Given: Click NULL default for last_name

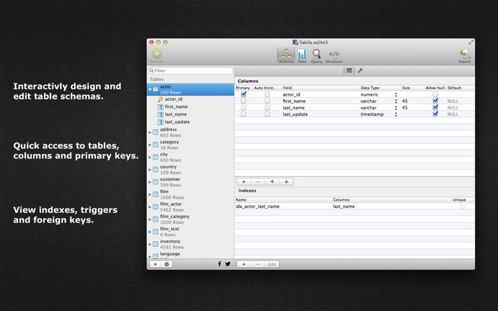Looking at the screenshot, I should click(x=453, y=108).
